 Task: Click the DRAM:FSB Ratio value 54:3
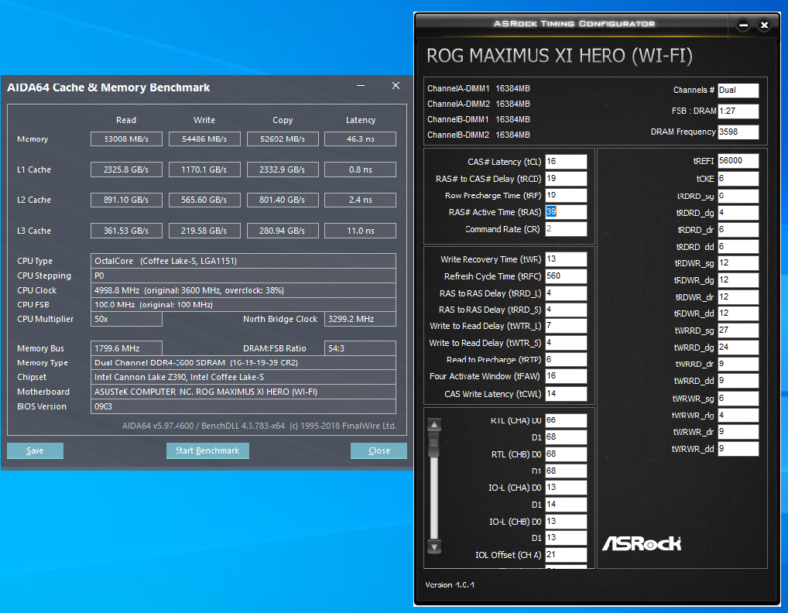361,348
